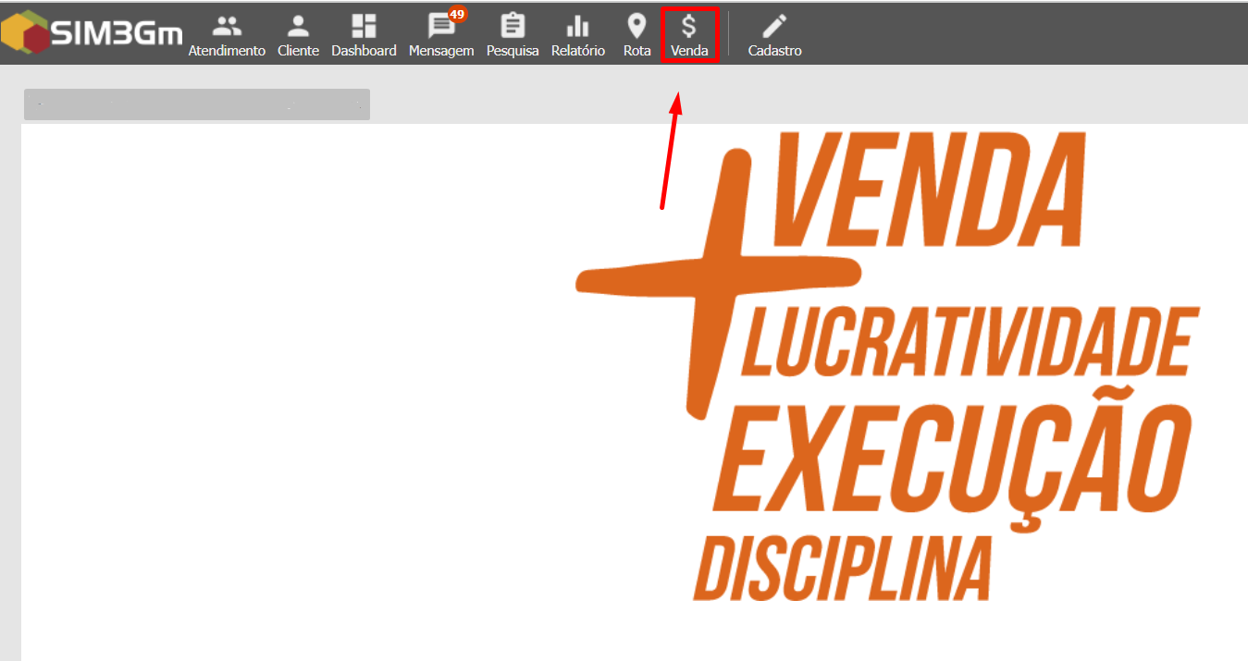Open the Venda dollar menu
This screenshot has height=661, width=1248.
pyautogui.click(x=689, y=36)
